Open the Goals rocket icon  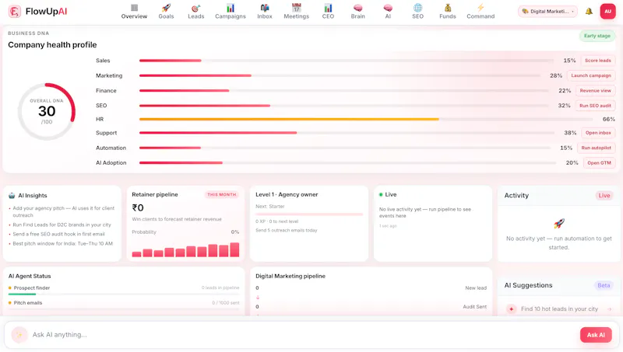(x=166, y=8)
